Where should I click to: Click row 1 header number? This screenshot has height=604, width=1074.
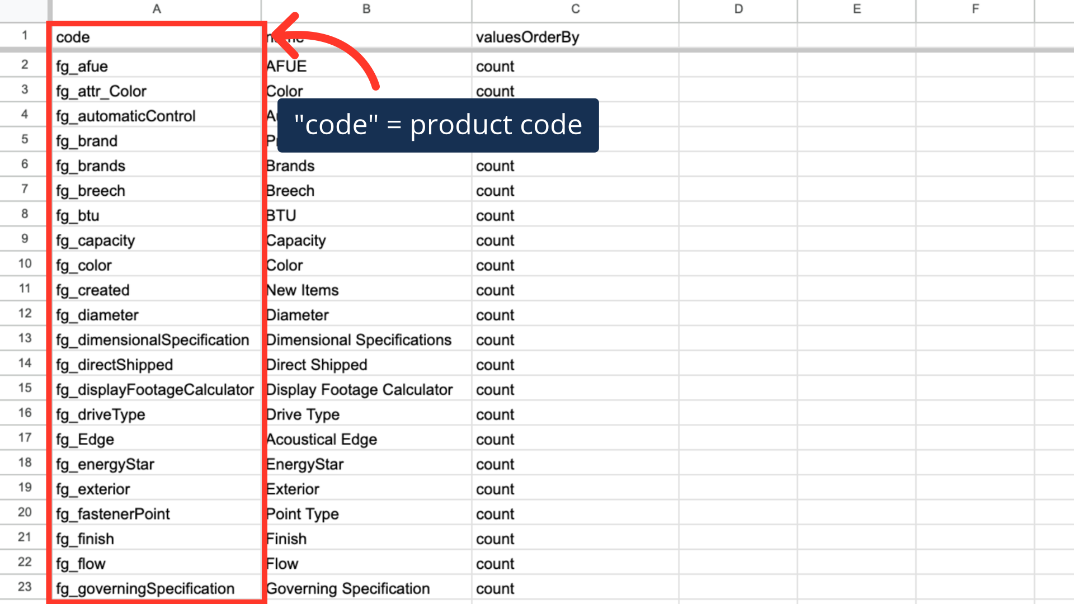(x=25, y=36)
